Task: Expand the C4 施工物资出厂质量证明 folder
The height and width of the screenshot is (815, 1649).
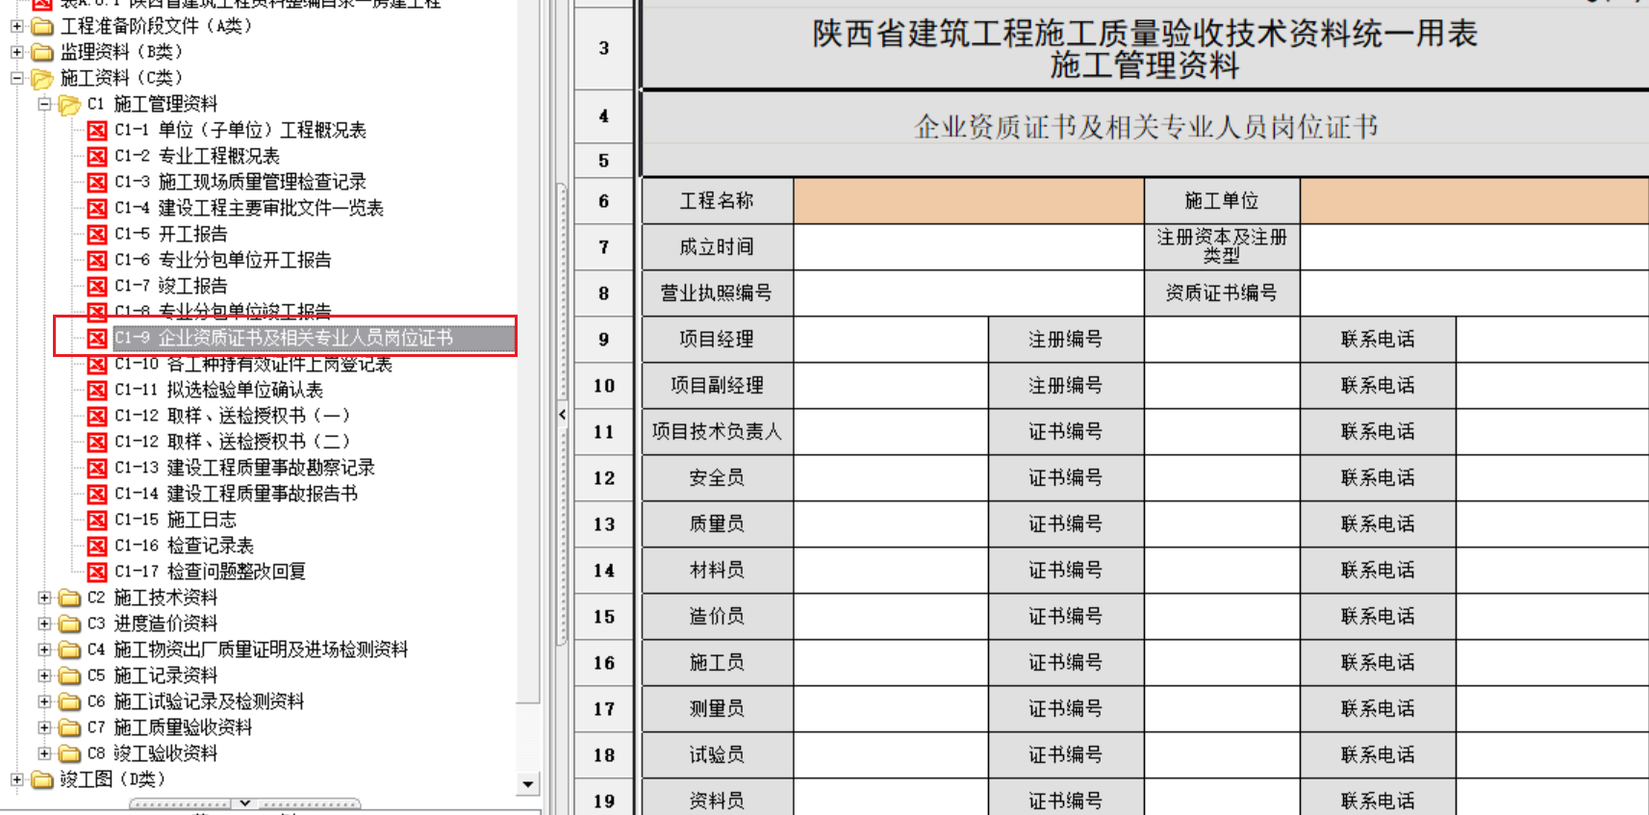Action: [x=44, y=649]
